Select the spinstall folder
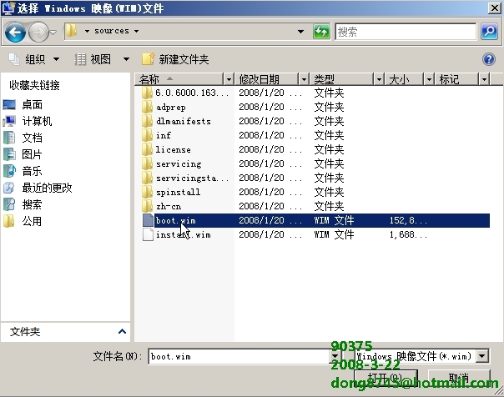504x397 pixels. coord(171,192)
